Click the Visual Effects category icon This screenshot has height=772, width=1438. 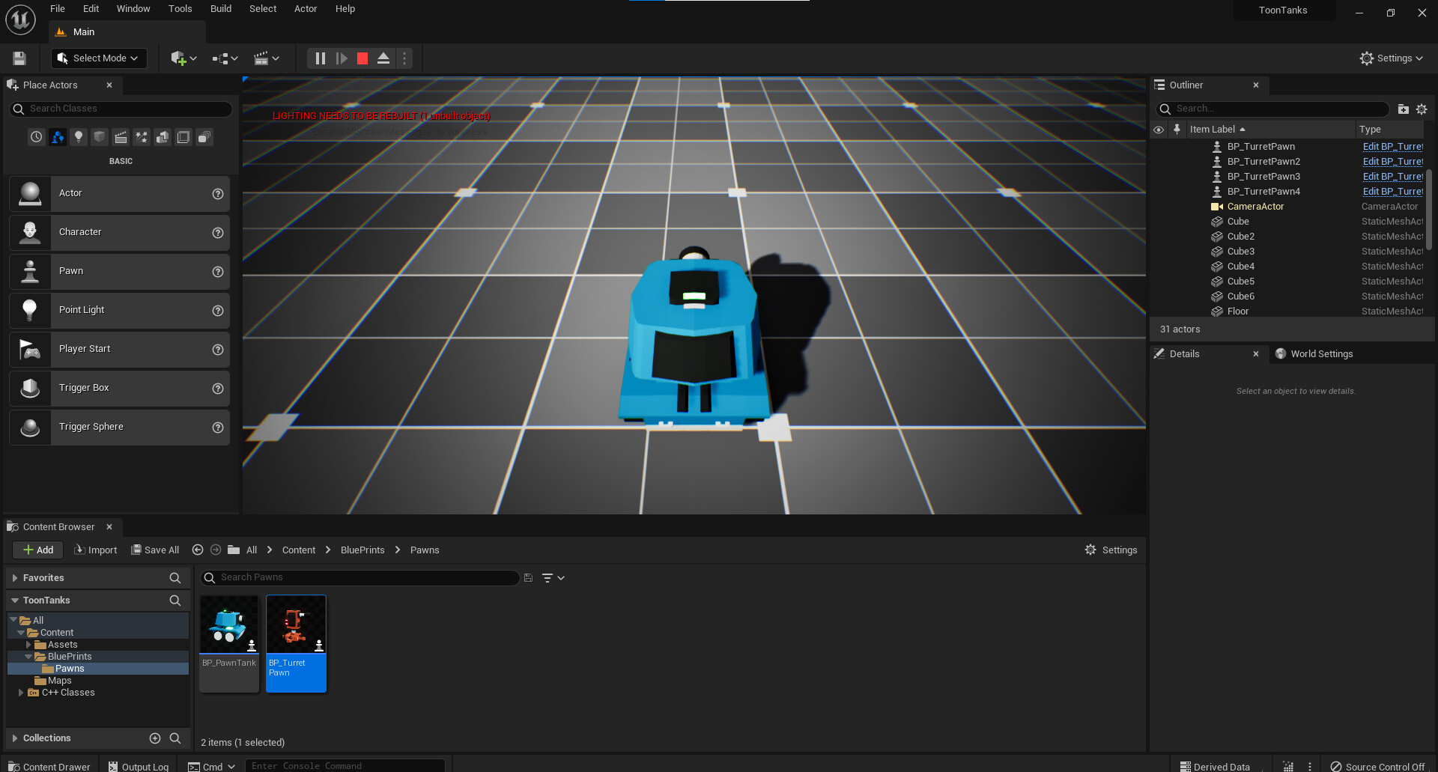click(142, 137)
